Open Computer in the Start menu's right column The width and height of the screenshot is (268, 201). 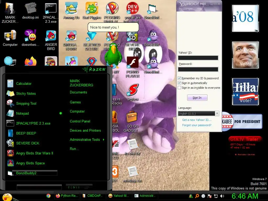tap(77, 111)
